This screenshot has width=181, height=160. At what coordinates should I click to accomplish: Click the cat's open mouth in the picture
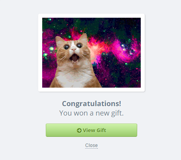(75, 58)
